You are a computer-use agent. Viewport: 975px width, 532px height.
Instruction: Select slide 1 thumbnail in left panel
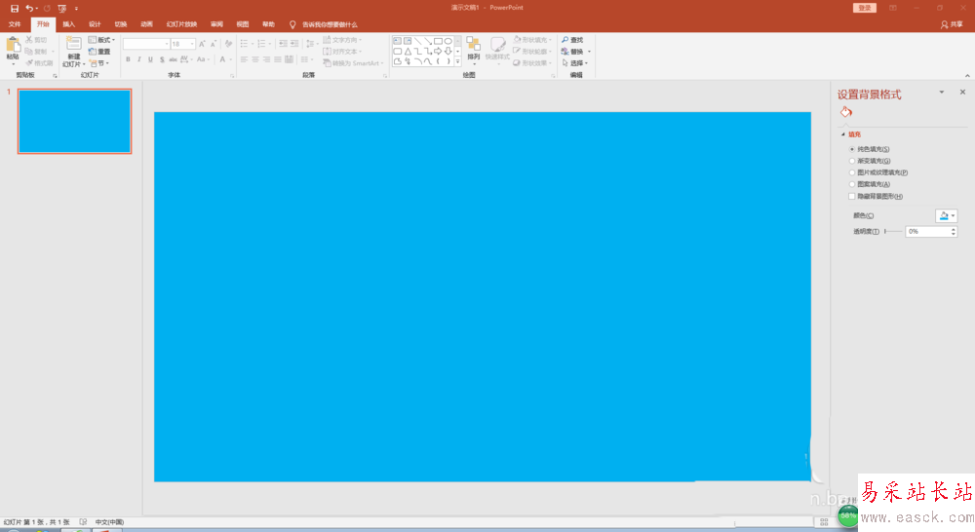click(75, 121)
